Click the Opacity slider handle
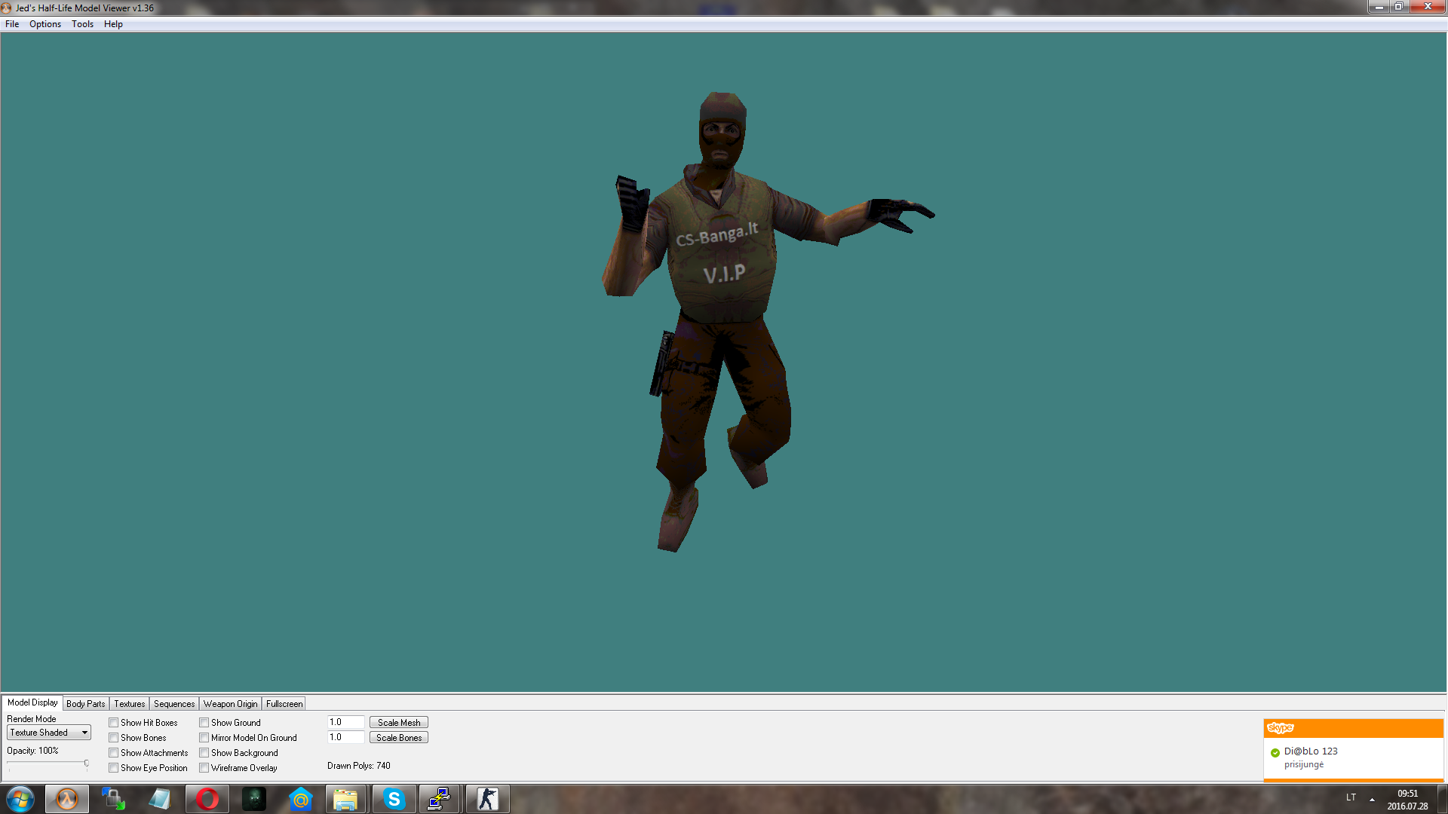 pos(87,764)
